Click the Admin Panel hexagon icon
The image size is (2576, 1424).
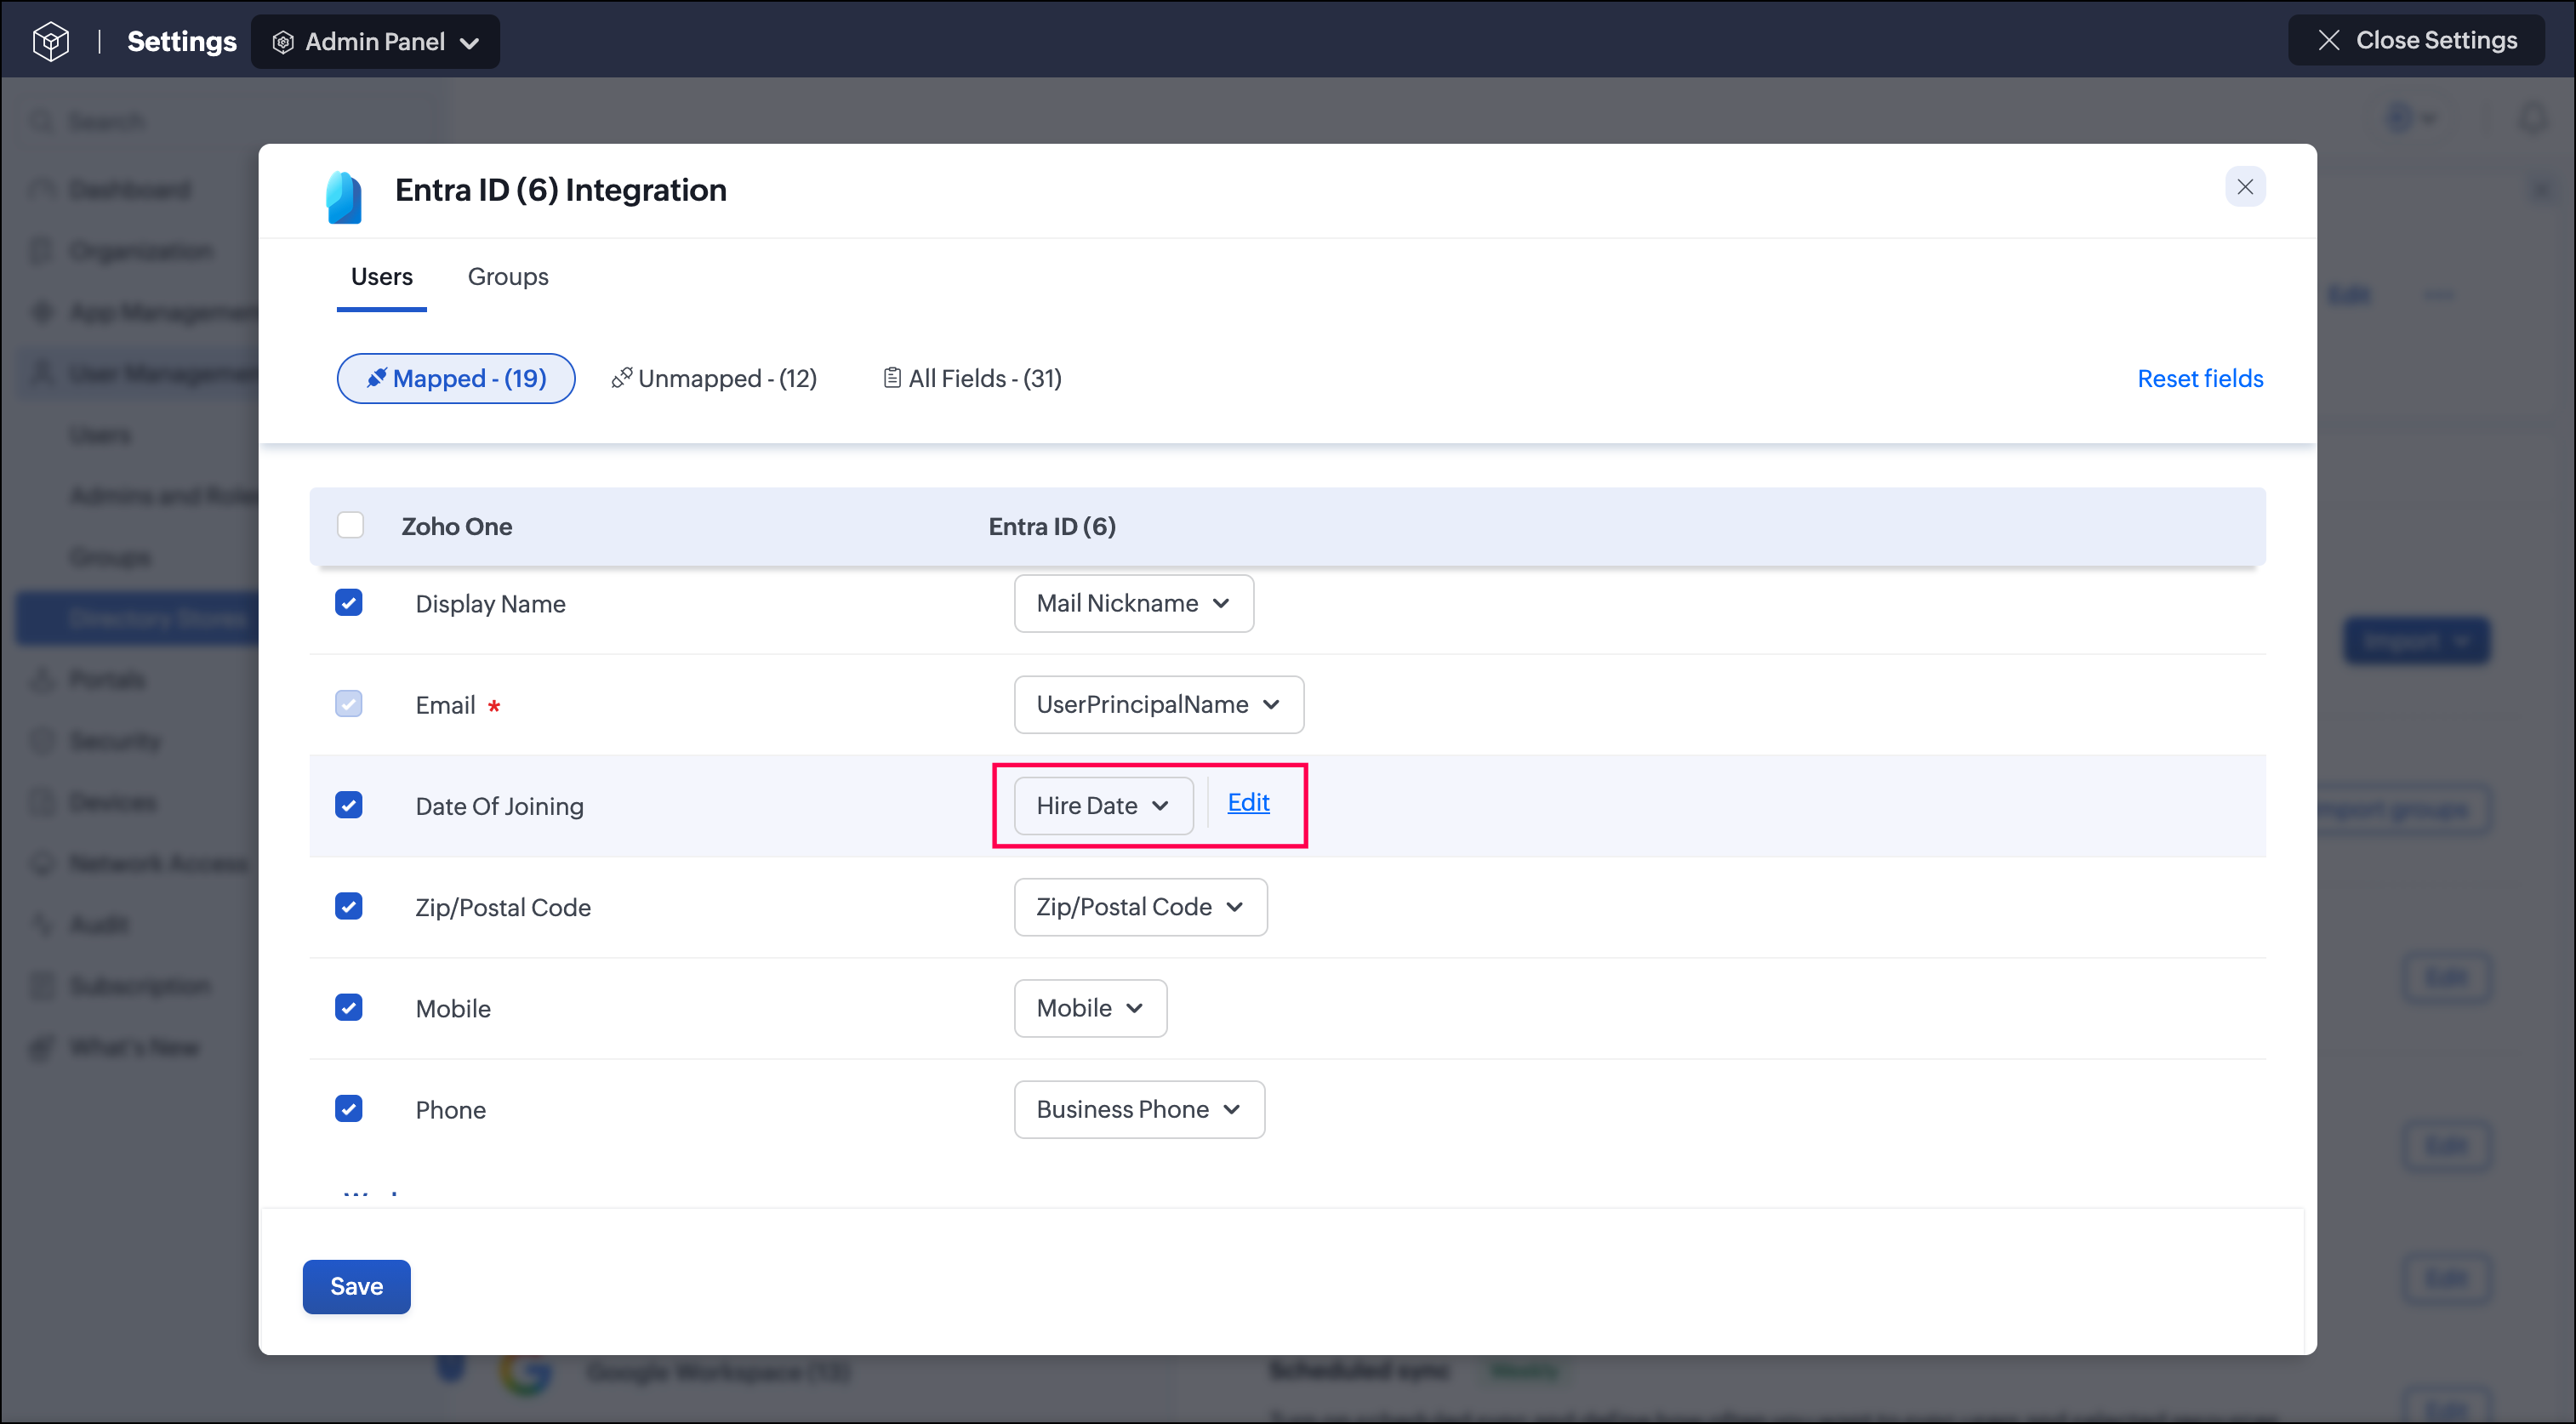(283, 42)
